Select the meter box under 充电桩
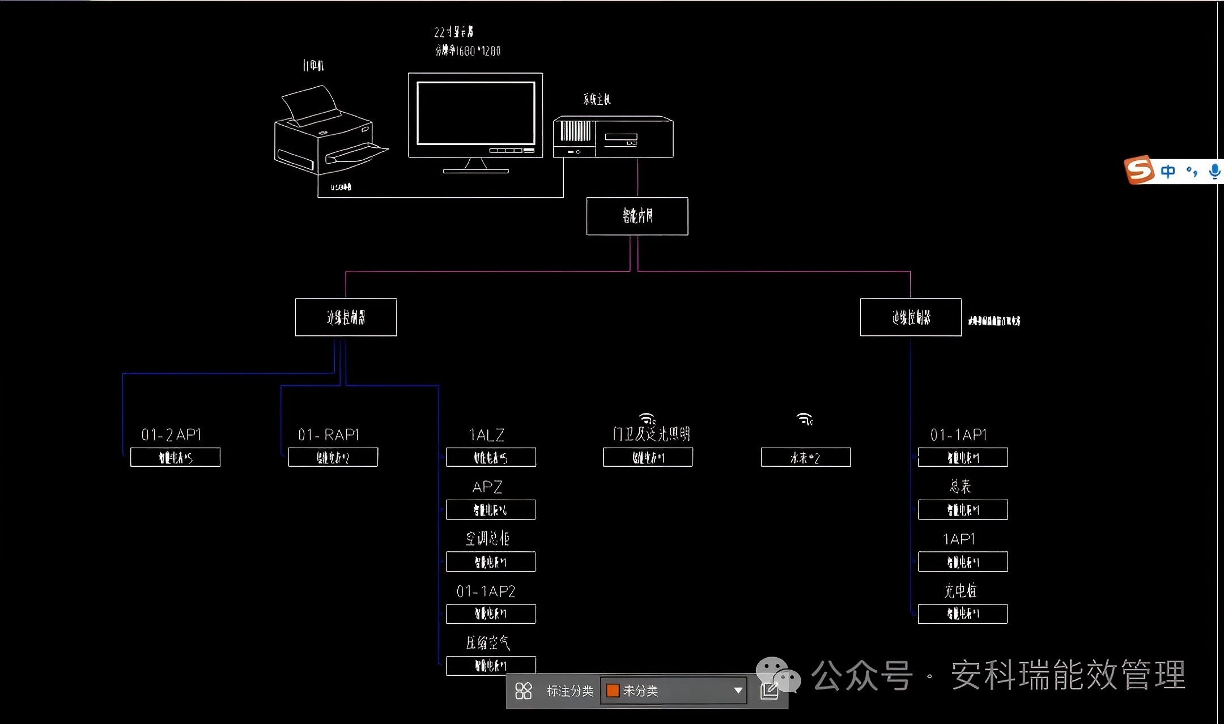The image size is (1224, 724). (963, 614)
